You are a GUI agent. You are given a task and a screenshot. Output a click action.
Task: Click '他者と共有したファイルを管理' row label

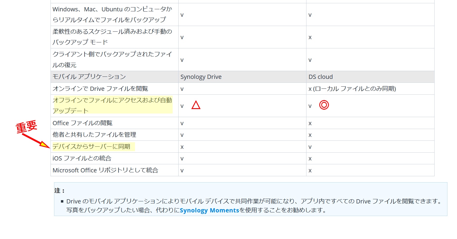tap(94, 135)
